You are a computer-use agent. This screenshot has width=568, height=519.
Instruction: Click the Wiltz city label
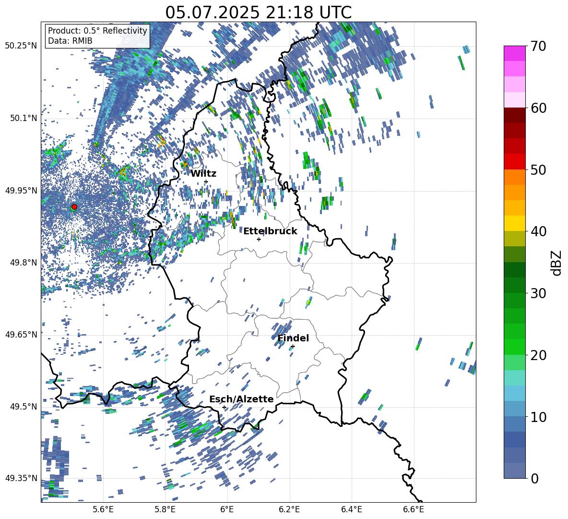click(x=203, y=174)
